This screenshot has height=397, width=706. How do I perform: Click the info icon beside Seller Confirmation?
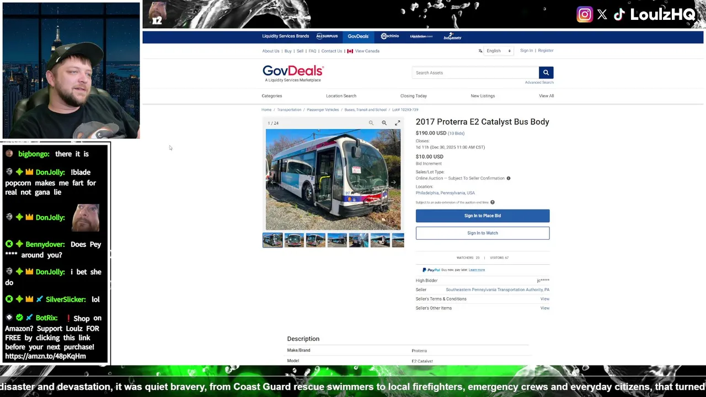point(509,178)
